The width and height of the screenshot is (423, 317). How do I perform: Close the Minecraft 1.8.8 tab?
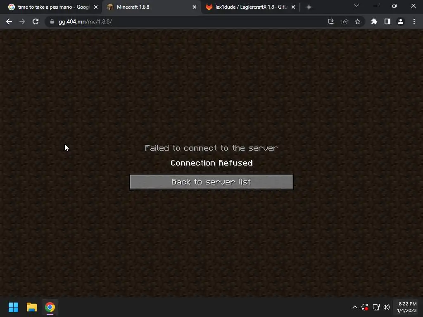195,7
